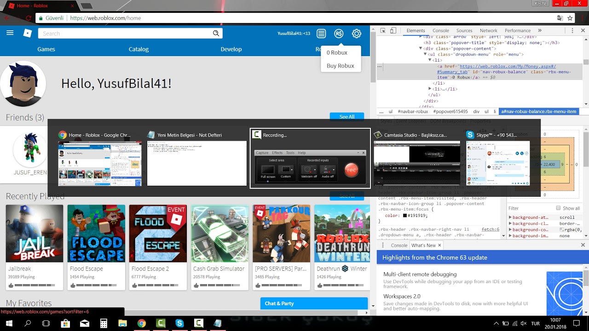Open the Chat & Party bar
The image size is (589, 331).
(314, 303)
